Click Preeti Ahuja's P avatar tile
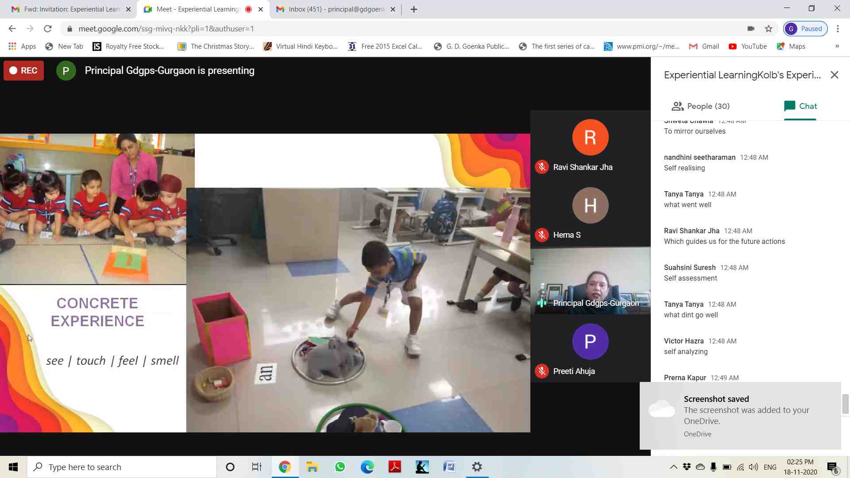 point(590,342)
